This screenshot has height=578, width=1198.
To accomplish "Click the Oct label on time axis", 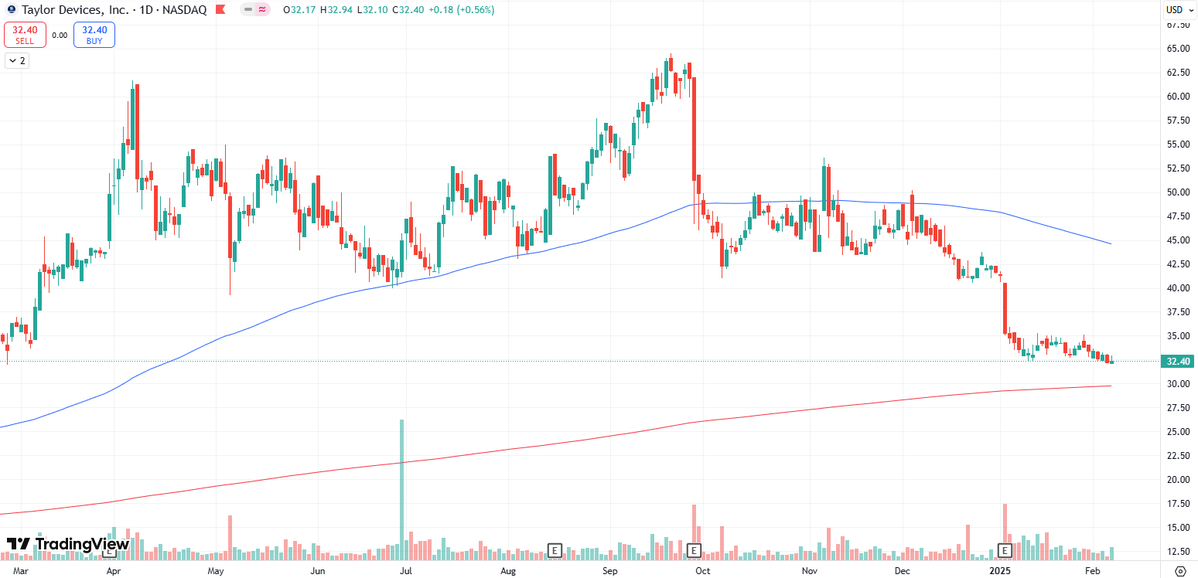I will tap(703, 571).
